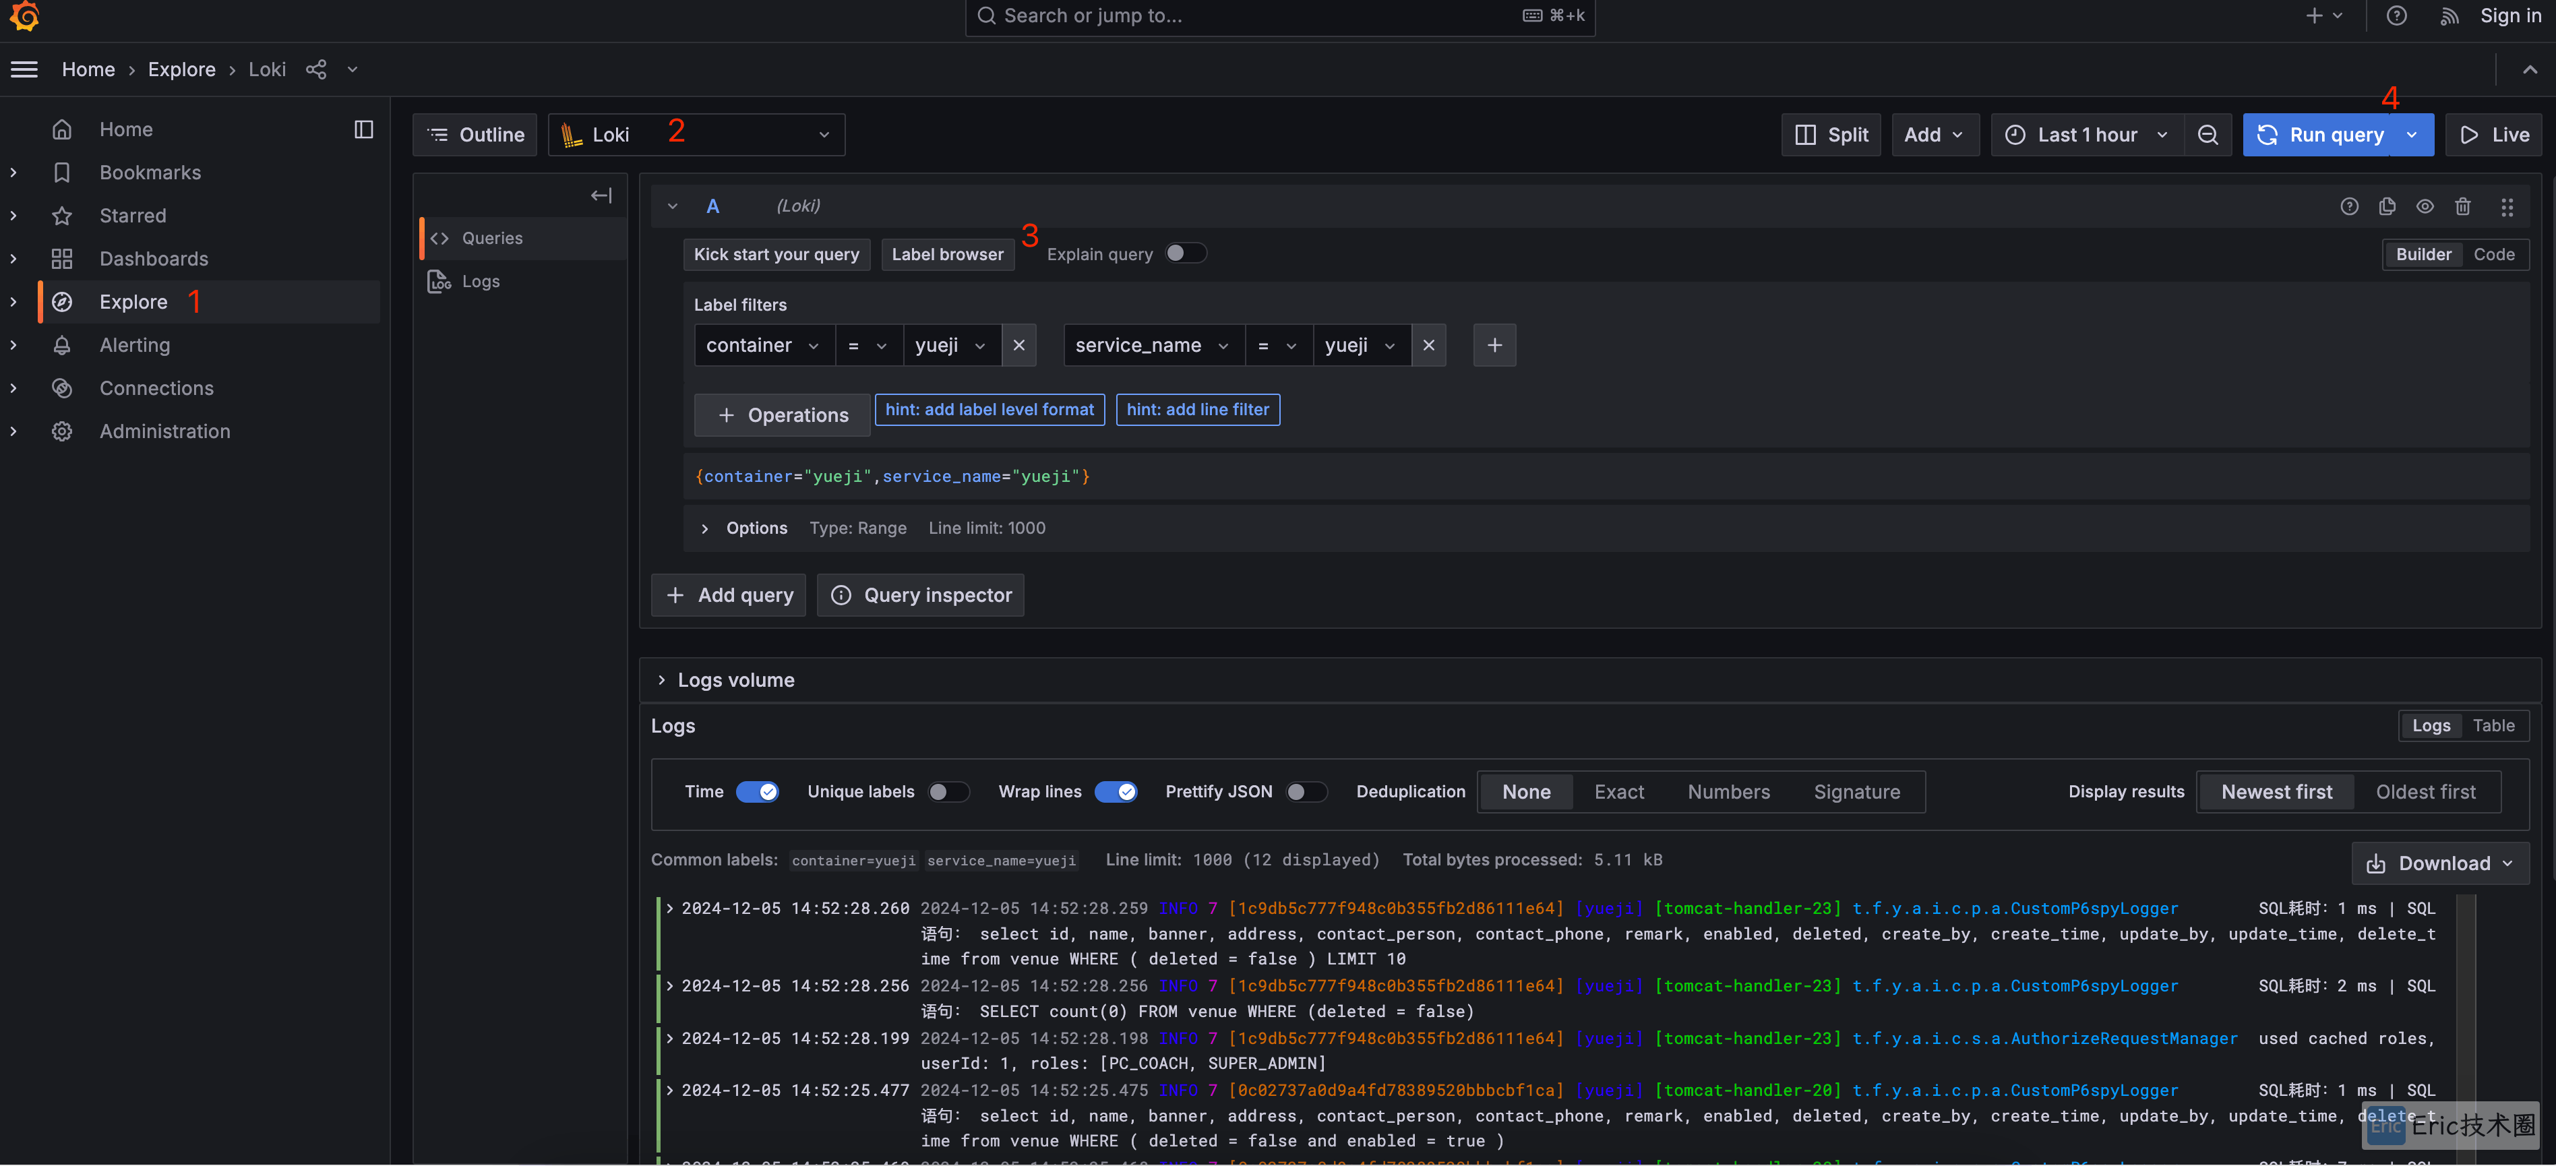Switch to Builder editor mode
The width and height of the screenshot is (2556, 1166).
[x=2423, y=254]
